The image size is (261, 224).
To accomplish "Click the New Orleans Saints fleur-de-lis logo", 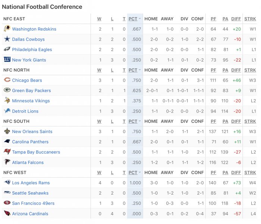I will (7, 131).
